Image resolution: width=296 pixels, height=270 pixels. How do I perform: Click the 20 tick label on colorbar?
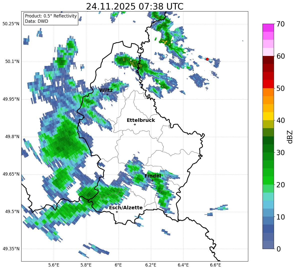[x=280, y=185]
